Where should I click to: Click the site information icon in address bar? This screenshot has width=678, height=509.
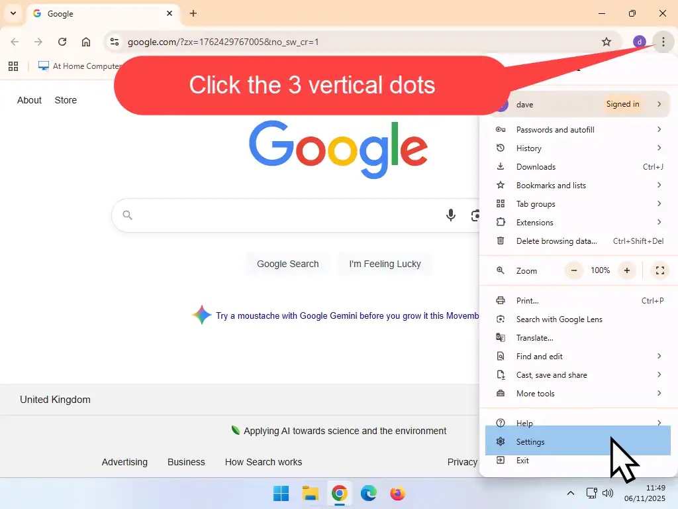115,41
